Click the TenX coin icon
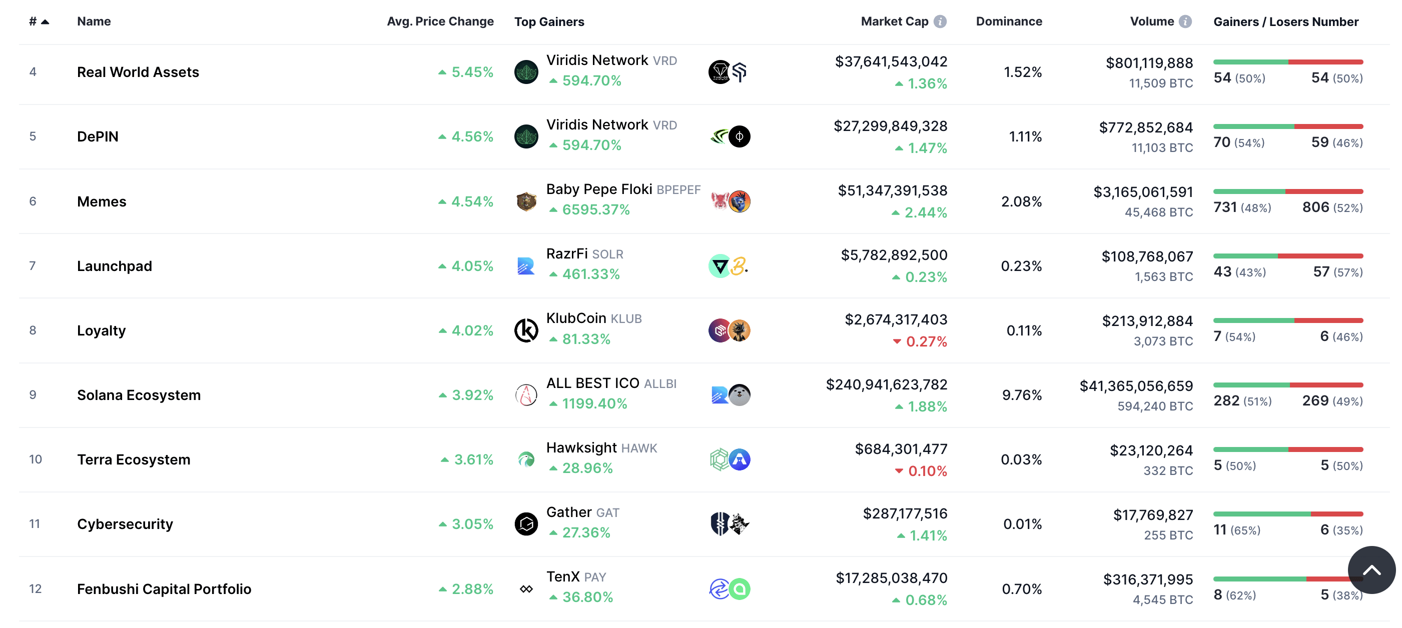Screen dimensions: 1402x628 tap(526, 589)
